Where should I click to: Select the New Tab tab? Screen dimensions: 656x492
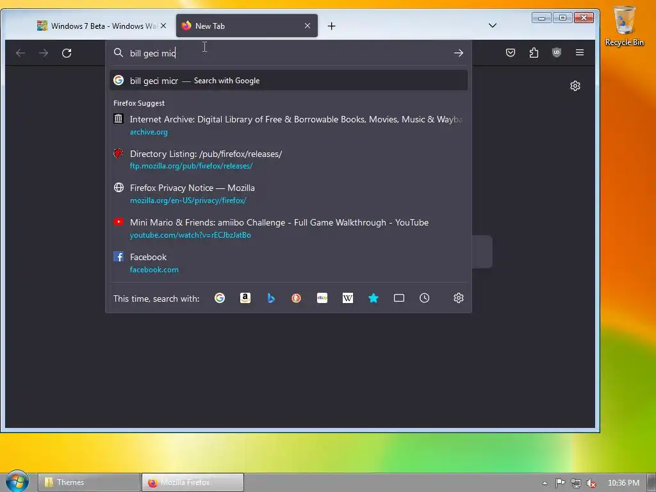[247, 26]
